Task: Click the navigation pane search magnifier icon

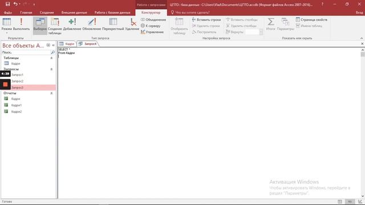Action: tap(53, 52)
